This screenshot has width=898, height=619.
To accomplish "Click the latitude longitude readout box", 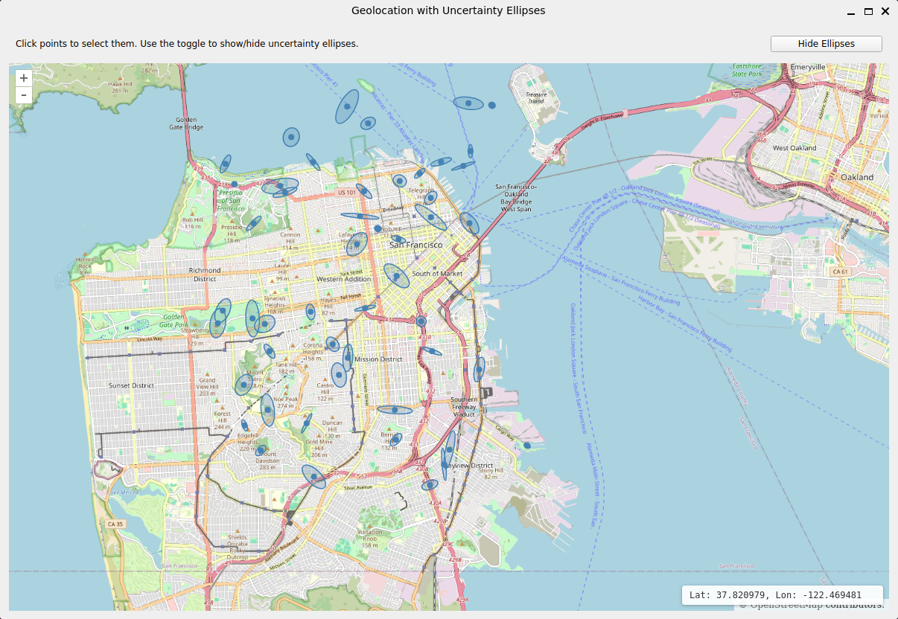I will point(783,595).
